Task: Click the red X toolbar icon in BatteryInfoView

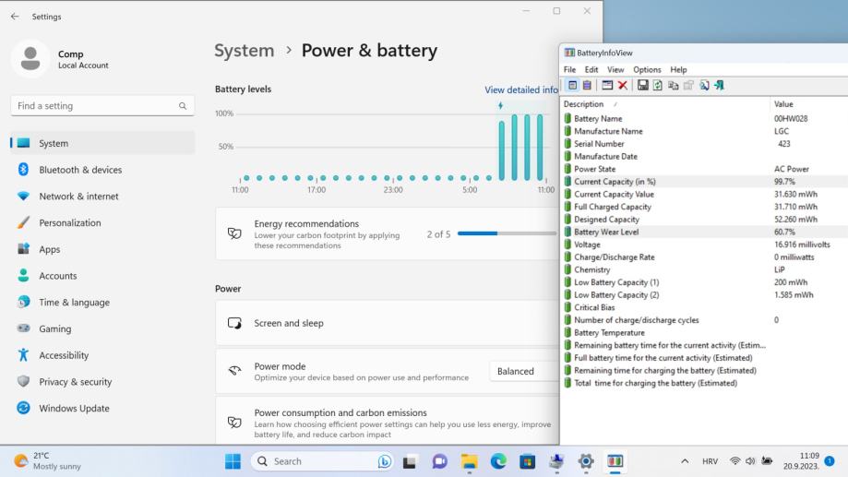Action: [x=623, y=86]
